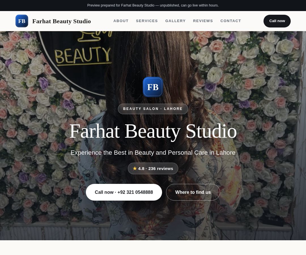Viewport: 306px width, 255px height.
Task: Click the header Call now button
Action: tap(277, 21)
